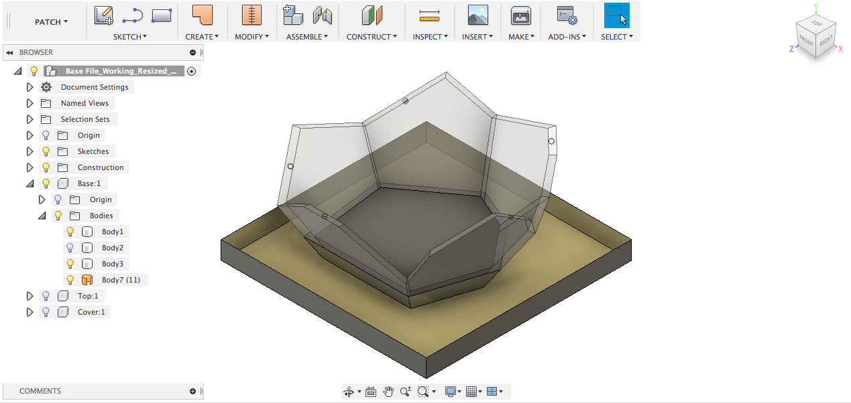Toggle Base:1 component visibility bulb
The height and width of the screenshot is (403, 851).
(x=46, y=183)
